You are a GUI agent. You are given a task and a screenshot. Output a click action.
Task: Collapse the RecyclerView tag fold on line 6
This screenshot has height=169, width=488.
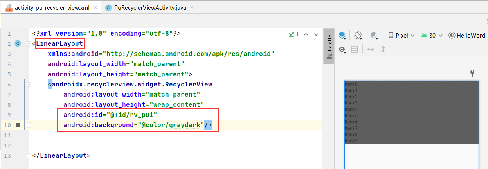coord(29,84)
